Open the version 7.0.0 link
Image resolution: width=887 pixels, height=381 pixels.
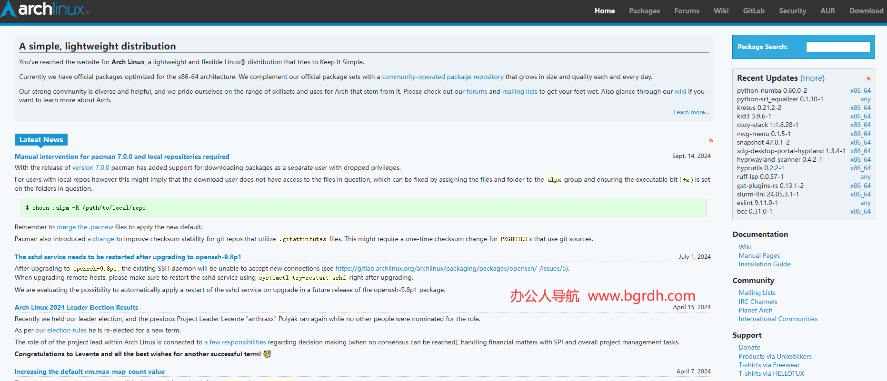(x=90, y=167)
